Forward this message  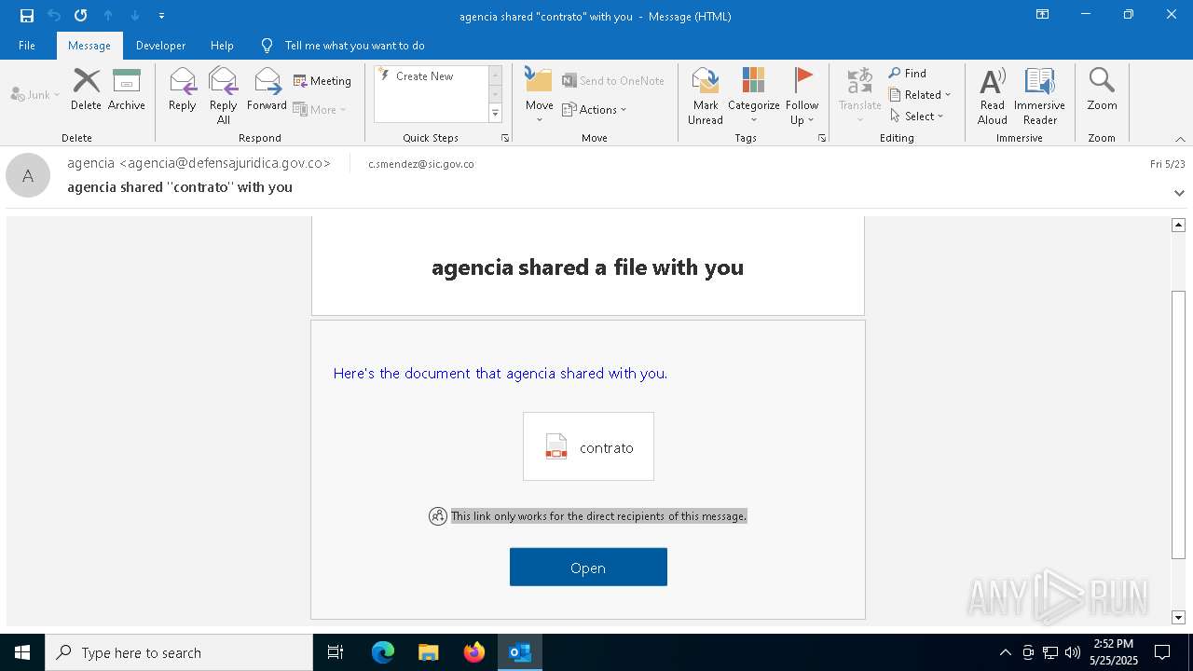pyautogui.click(x=267, y=89)
